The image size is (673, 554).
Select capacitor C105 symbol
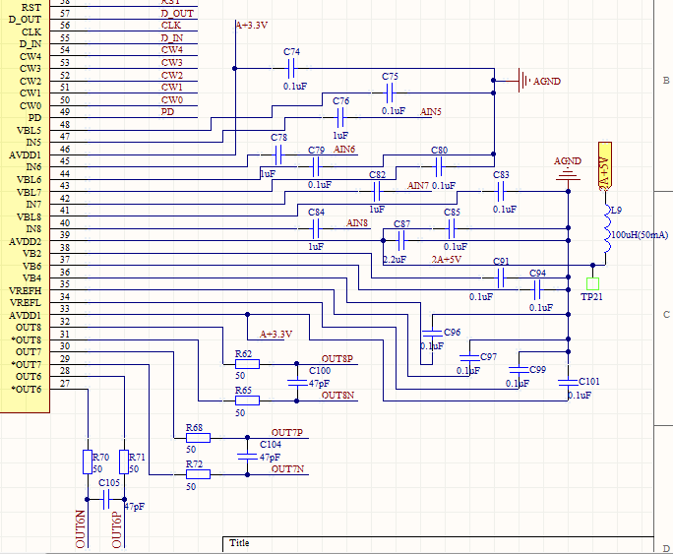[x=106, y=500]
